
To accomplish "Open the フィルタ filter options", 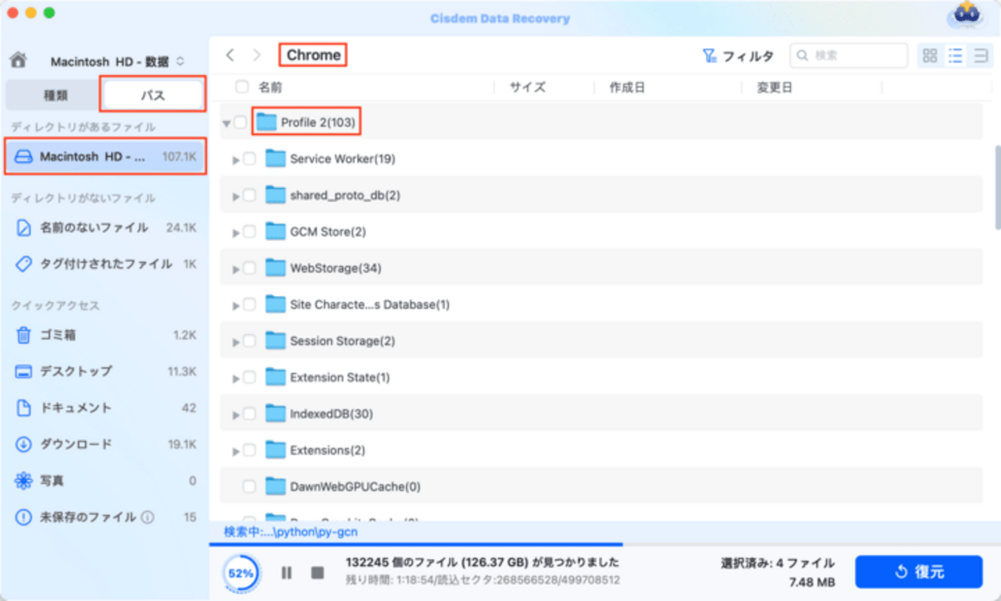I will click(737, 56).
